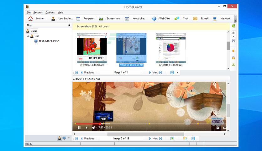
Task: Click image viewer horizontal scrollbar thumb
Action: click(146, 134)
